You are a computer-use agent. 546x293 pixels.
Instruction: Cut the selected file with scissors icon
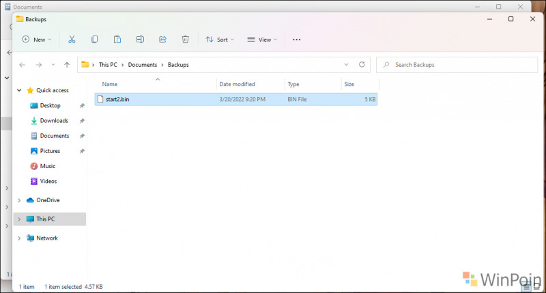72,40
